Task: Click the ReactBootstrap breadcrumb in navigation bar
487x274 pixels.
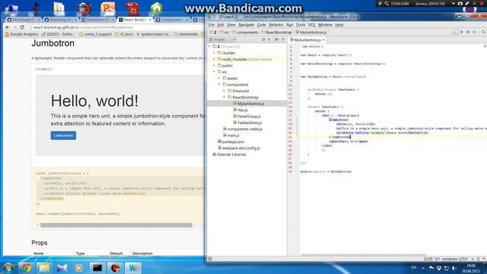Action: click(x=277, y=32)
